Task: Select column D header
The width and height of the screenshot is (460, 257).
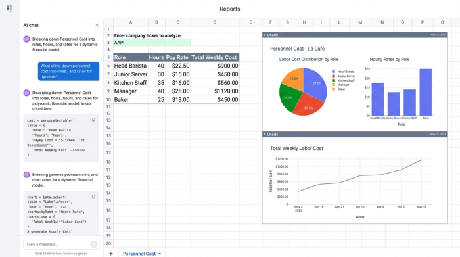Action: (x=215, y=22)
